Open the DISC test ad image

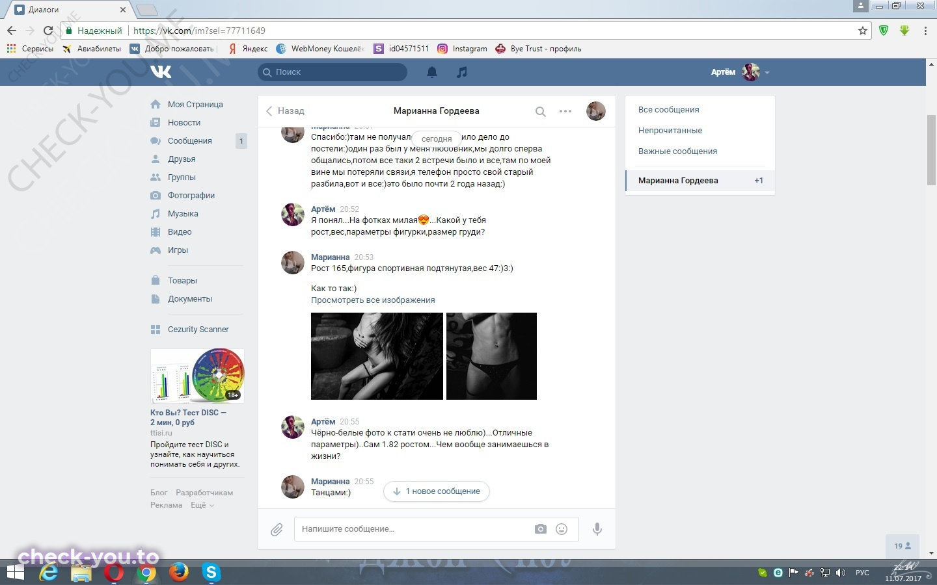[197, 376]
